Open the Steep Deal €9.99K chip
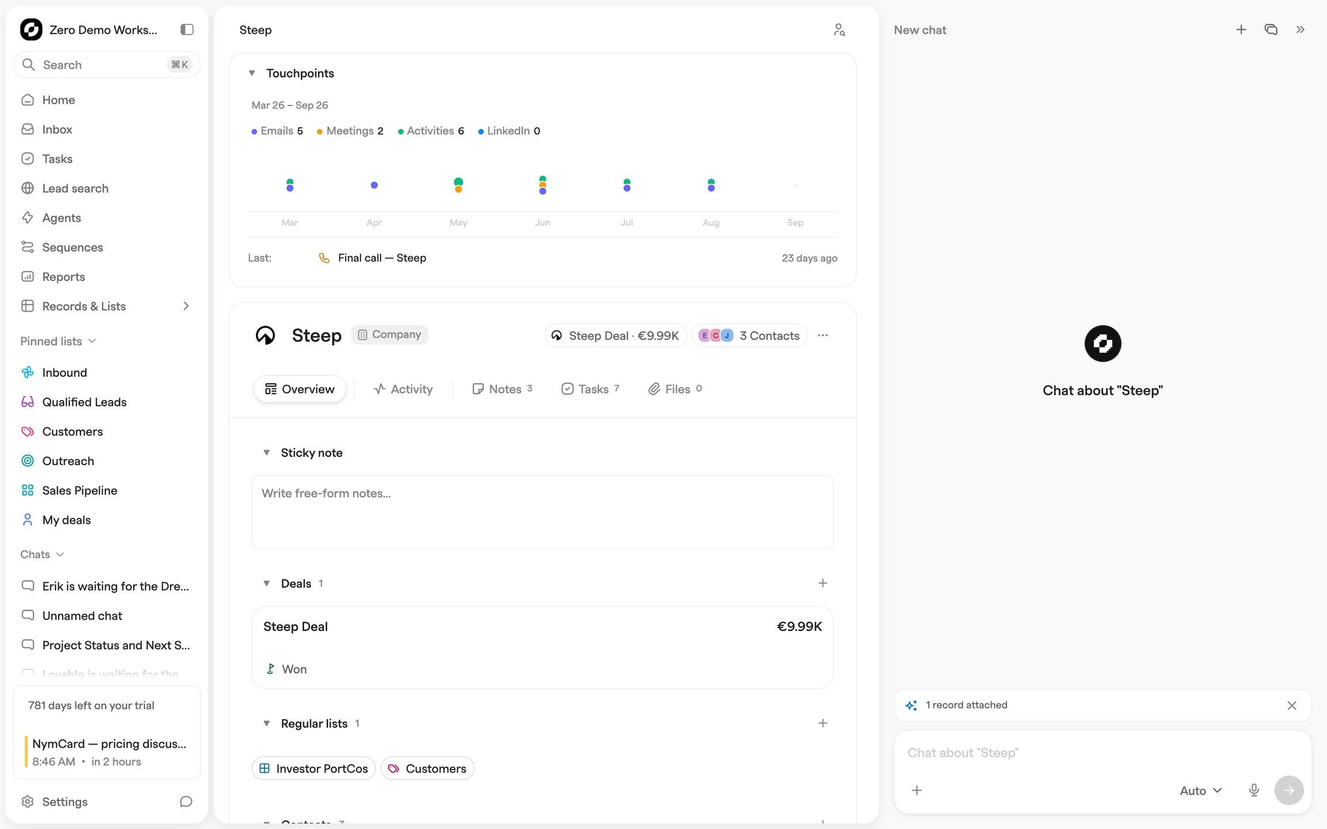Viewport: 1327px width, 829px height. click(x=615, y=335)
